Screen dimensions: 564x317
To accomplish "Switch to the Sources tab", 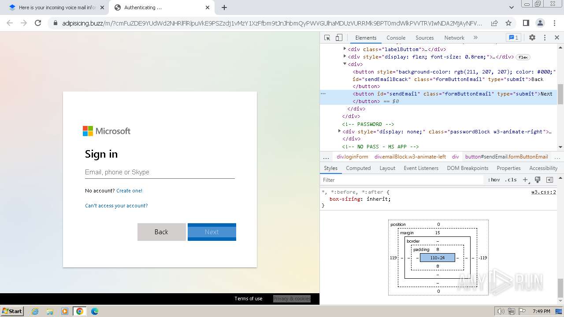I will coord(424,38).
